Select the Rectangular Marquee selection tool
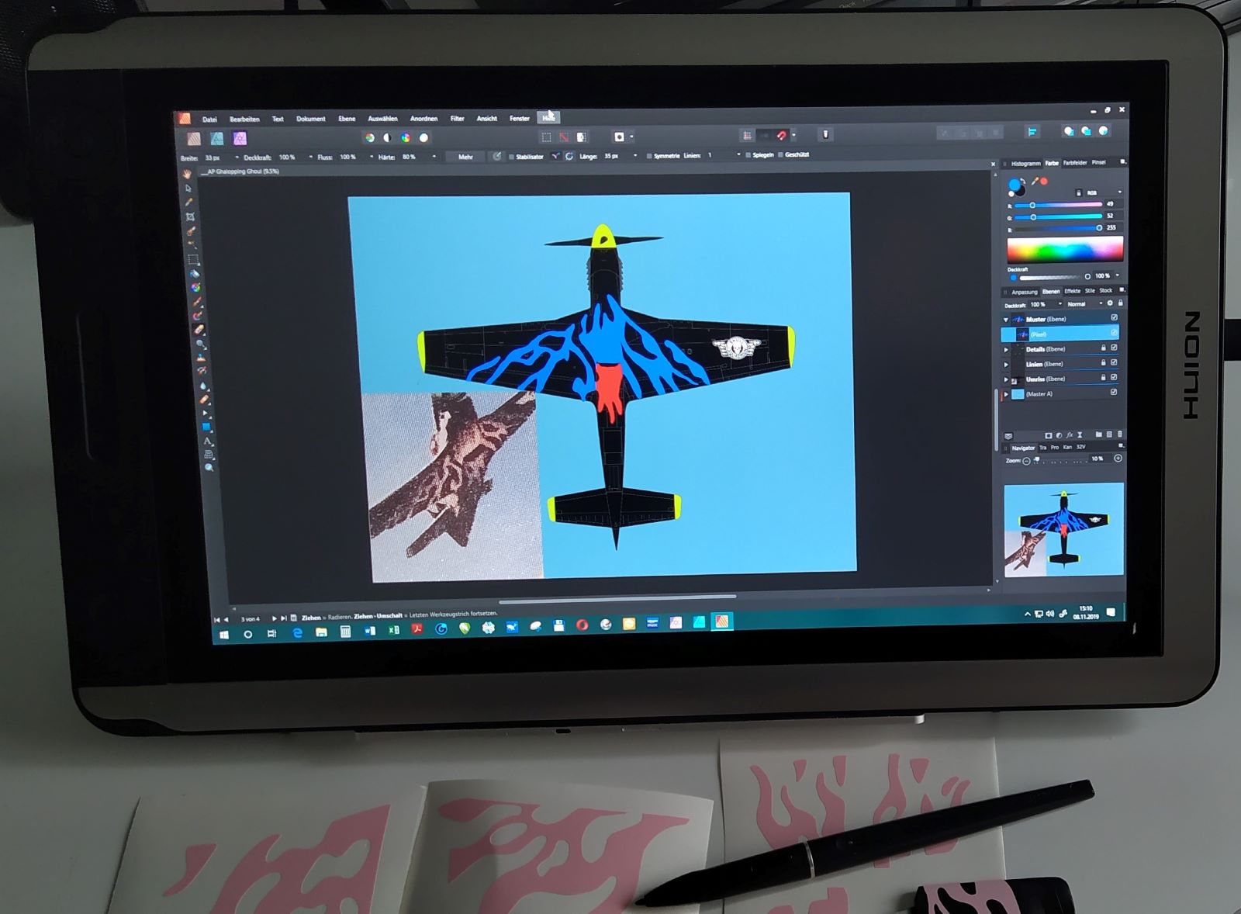 pos(193,259)
